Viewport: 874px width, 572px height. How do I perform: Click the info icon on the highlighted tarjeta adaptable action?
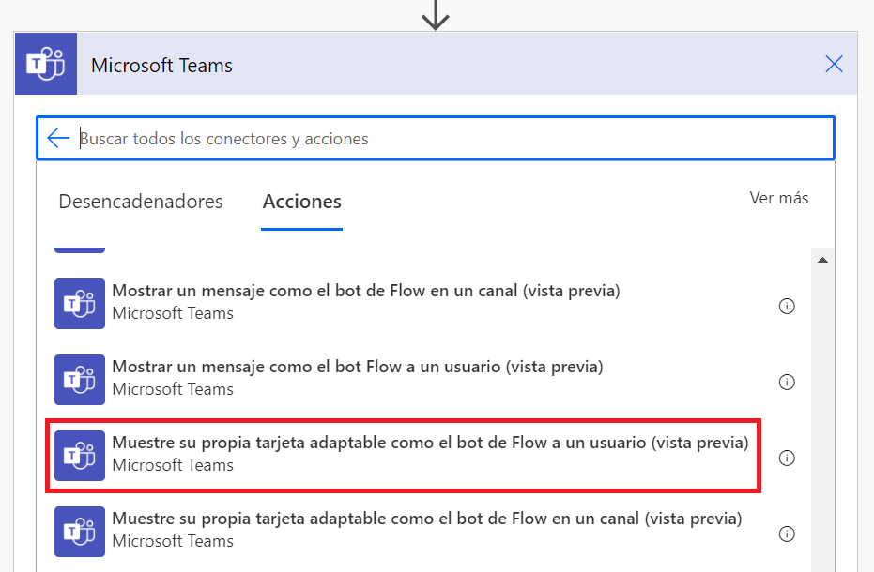787,458
